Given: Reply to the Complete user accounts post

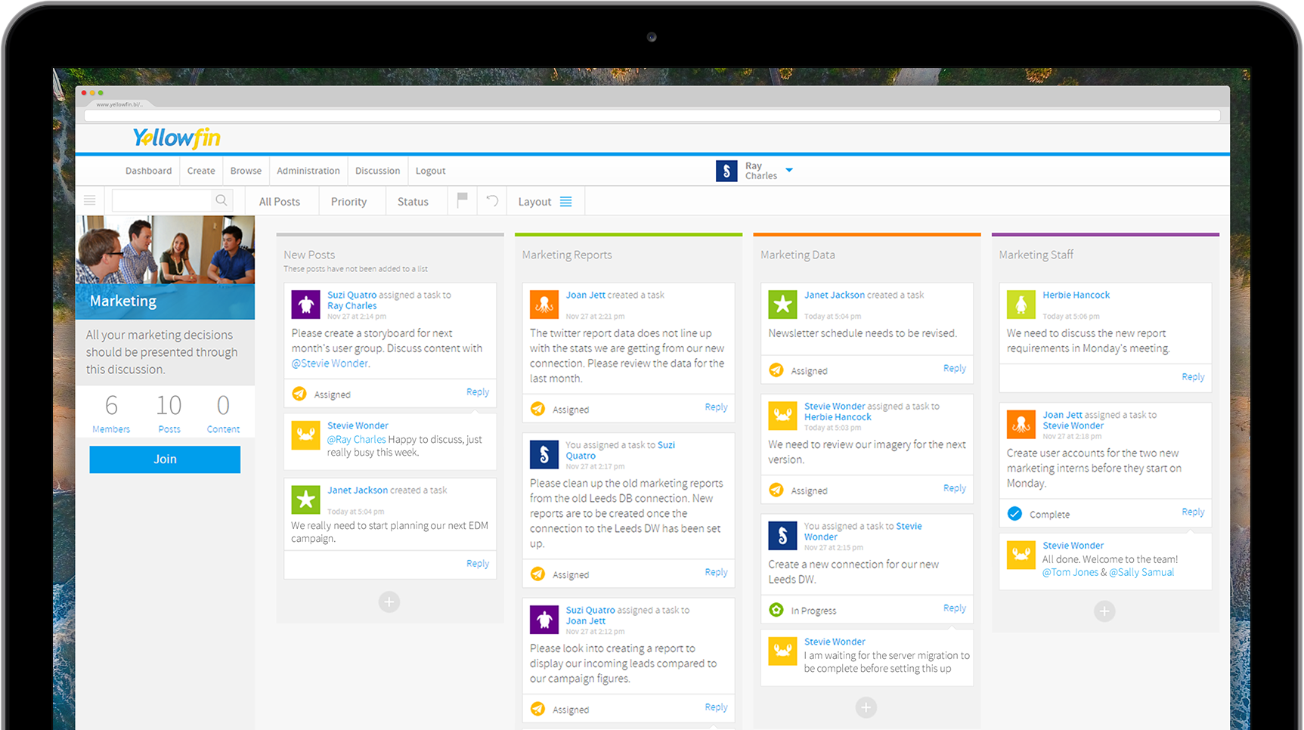Looking at the screenshot, I should [1193, 512].
